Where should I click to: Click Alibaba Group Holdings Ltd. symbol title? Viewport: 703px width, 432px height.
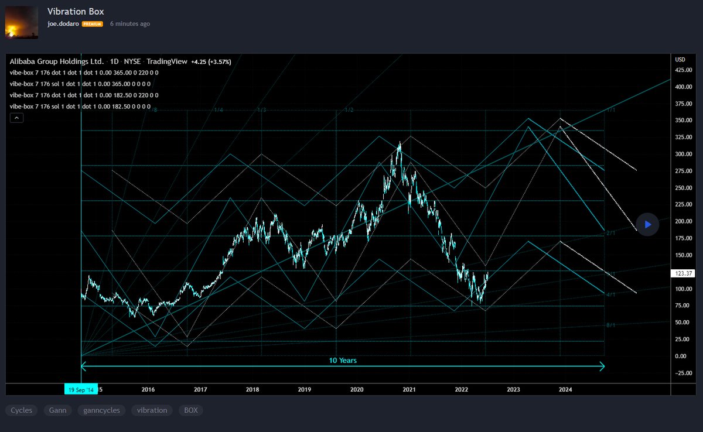pyautogui.click(x=57, y=61)
